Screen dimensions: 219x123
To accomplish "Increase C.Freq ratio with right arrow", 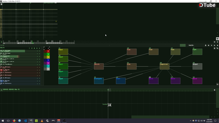I will (x=39, y=59).
